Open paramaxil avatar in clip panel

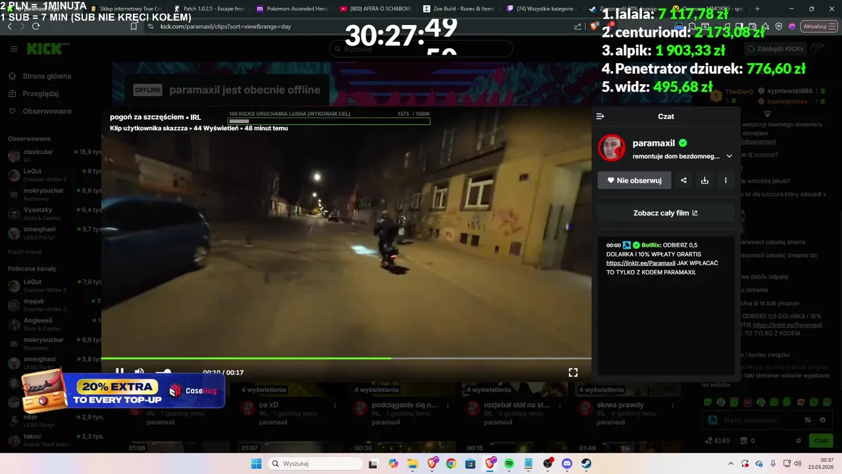[x=611, y=147]
